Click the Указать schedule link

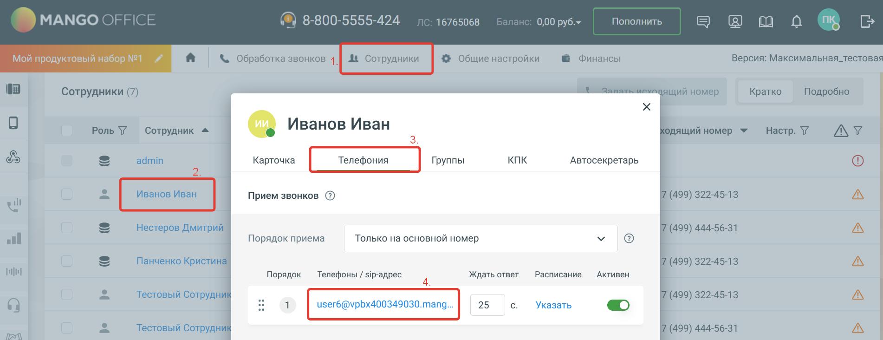[553, 305]
